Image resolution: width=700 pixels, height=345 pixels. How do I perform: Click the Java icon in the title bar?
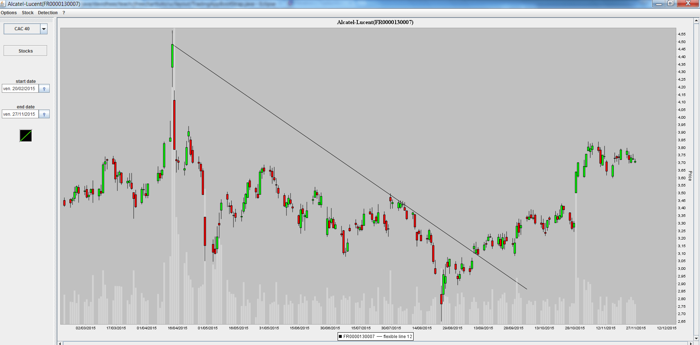[x=3, y=4]
